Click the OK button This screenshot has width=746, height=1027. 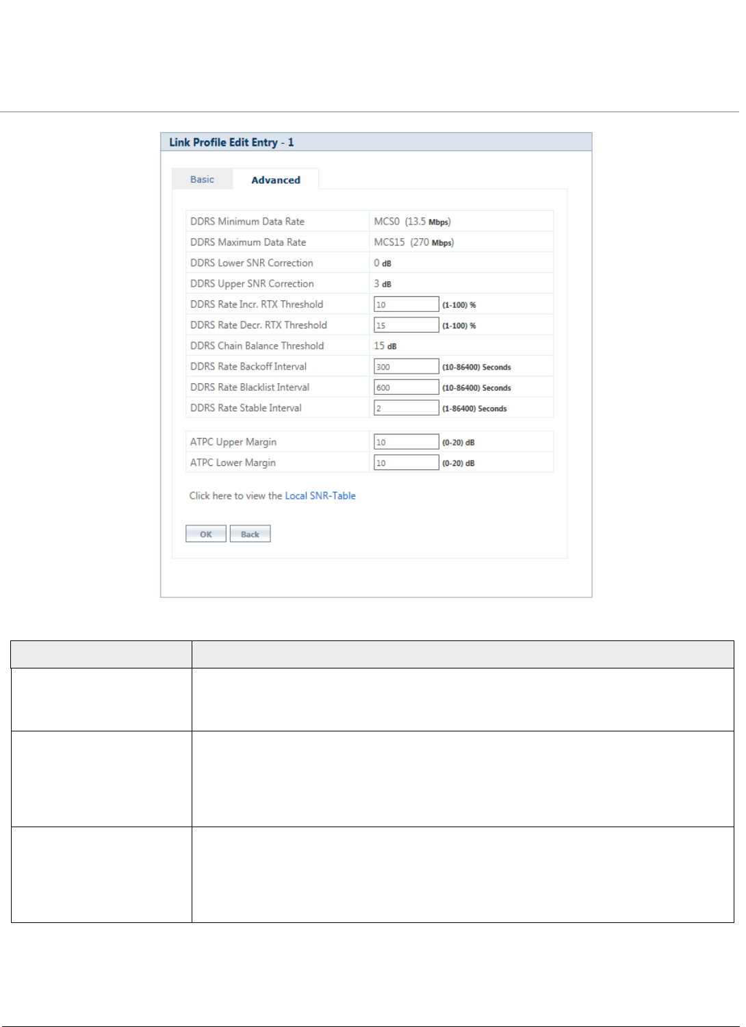(206, 534)
